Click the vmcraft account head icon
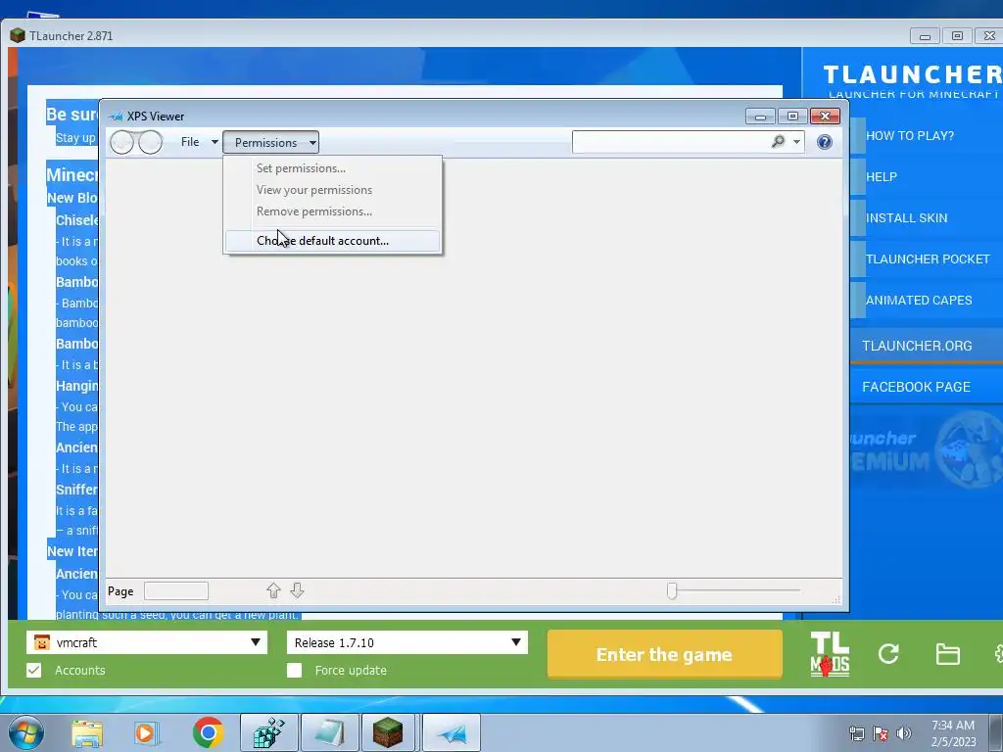The image size is (1003, 752). (41, 642)
